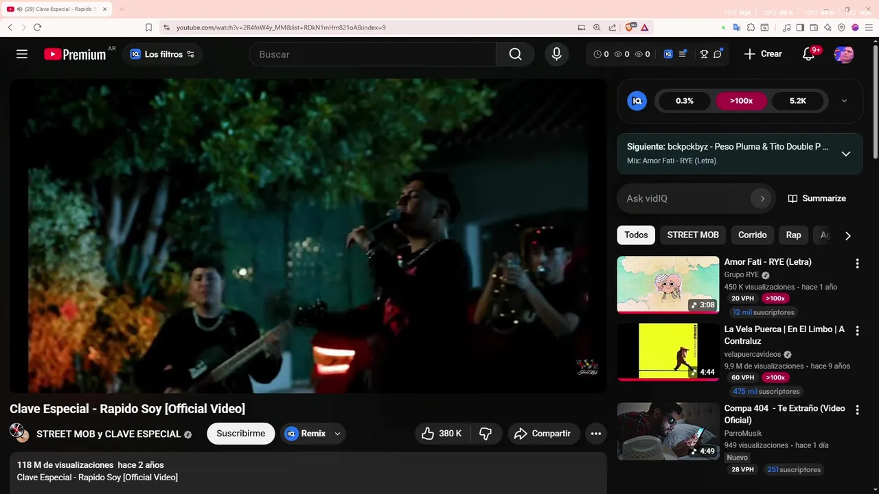Open the Remix dropdown arrow
This screenshot has width=879, height=494.
337,434
